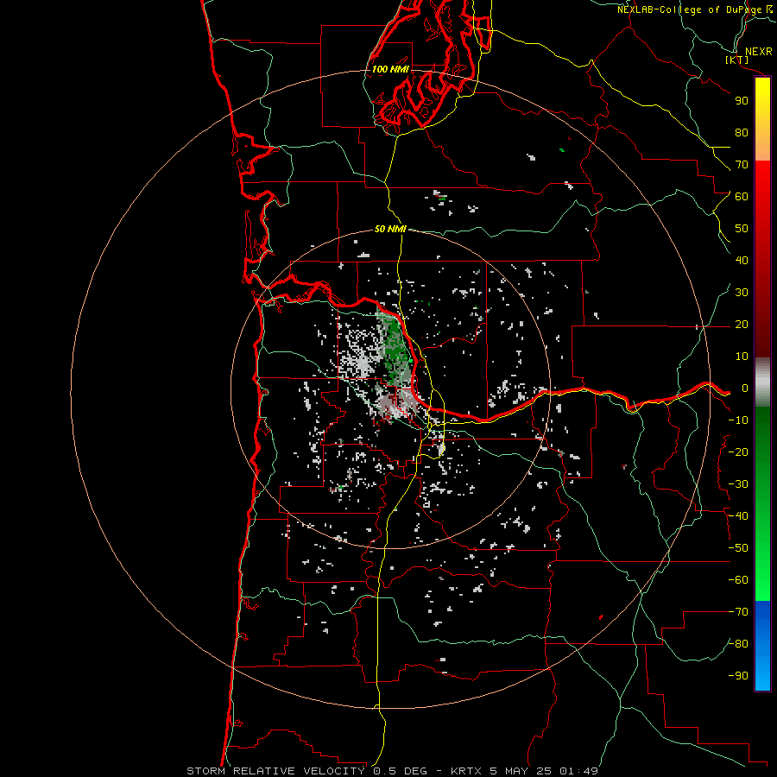Click the -90 value on the velocity scale

pos(738,676)
